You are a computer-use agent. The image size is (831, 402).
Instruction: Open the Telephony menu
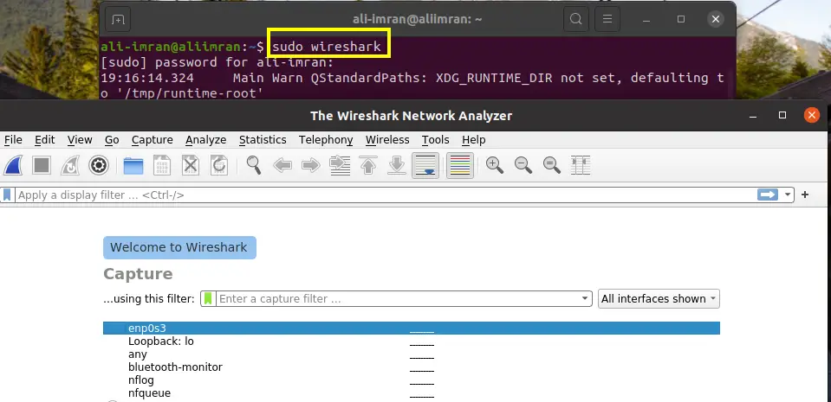tap(326, 140)
